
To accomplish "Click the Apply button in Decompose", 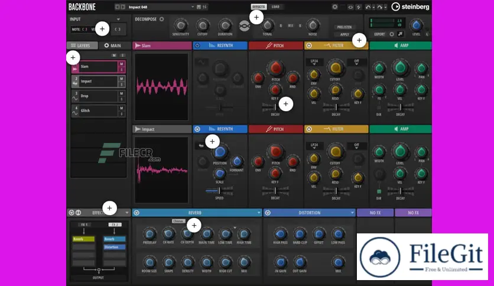I will pos(344,34).
